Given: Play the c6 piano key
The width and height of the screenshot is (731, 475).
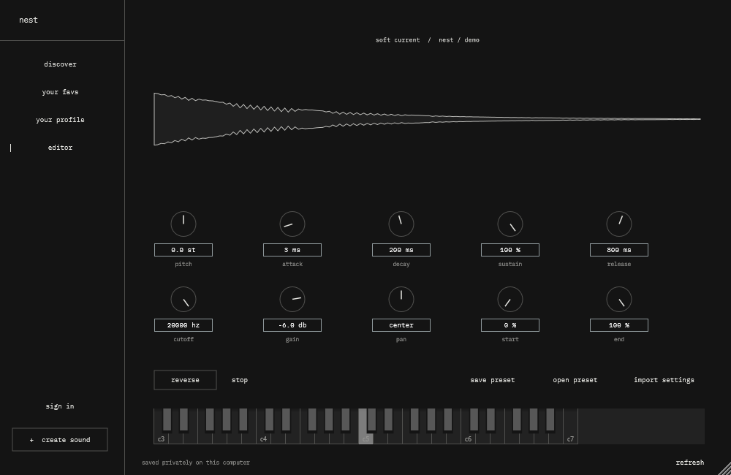Looking at the screenshot, I should point(468,438).
